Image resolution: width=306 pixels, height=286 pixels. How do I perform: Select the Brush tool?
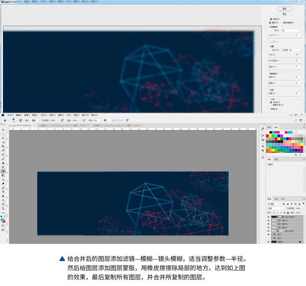coord(3,159)
